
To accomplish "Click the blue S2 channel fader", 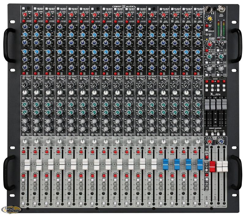I will coord(177,162).
